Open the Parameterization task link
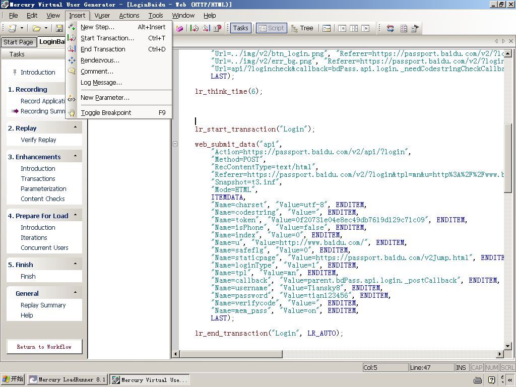The width and height of the screenshot is (516, 387). [x=43, y=189]
